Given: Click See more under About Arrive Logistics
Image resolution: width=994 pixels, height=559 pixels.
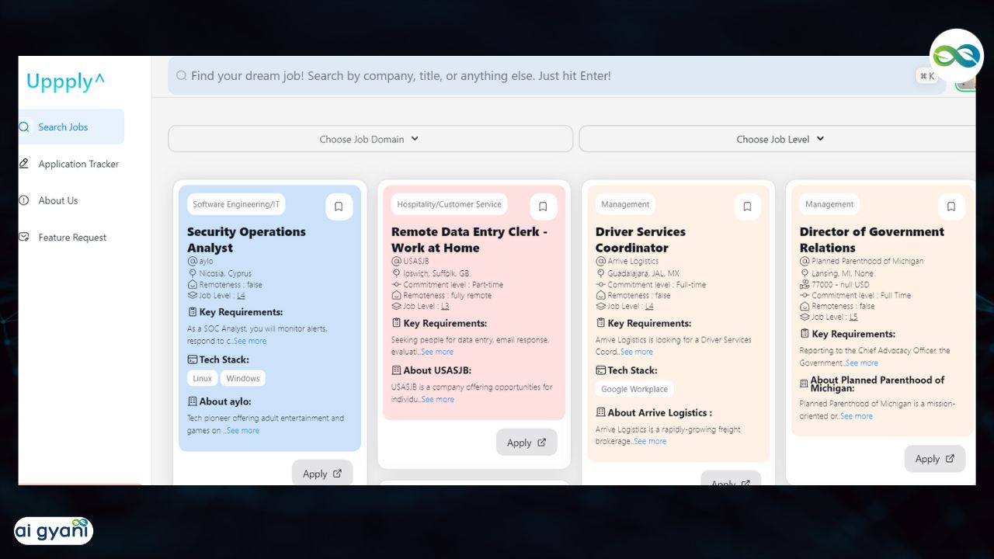Looking at the screenshot, I should (x=650, y=441).
